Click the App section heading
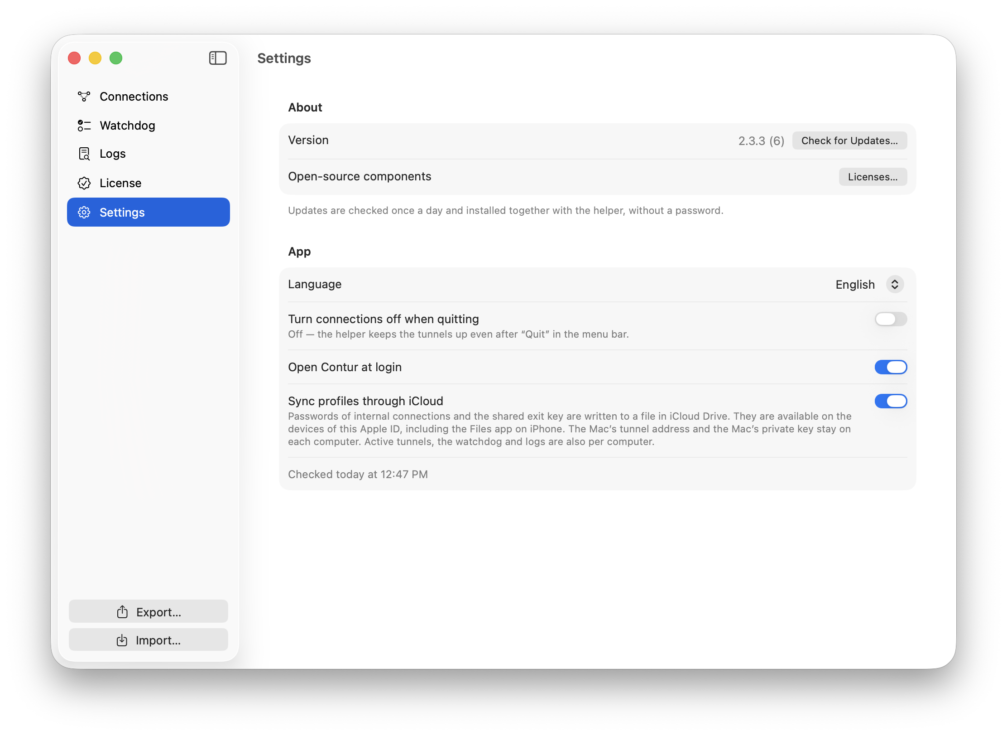Viewport: 1007px width, 736px height. click(x=299, y=252)
